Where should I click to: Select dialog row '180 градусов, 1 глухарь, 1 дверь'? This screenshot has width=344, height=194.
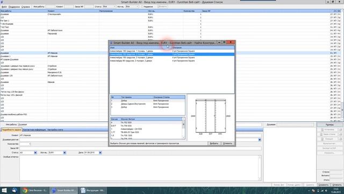(x=172, y=51)
